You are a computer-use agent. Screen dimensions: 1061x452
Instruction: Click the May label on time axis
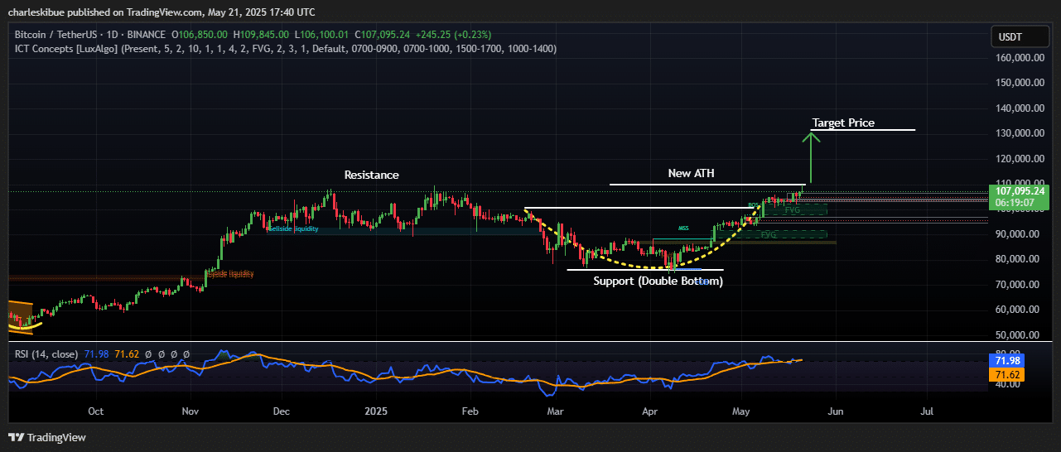point(742,411)
